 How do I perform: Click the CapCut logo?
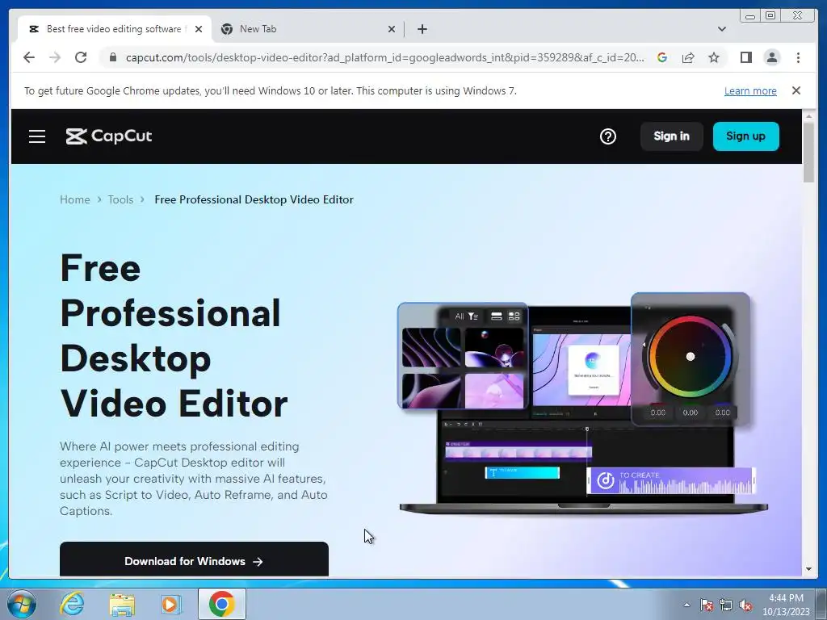tap(109, 136)
